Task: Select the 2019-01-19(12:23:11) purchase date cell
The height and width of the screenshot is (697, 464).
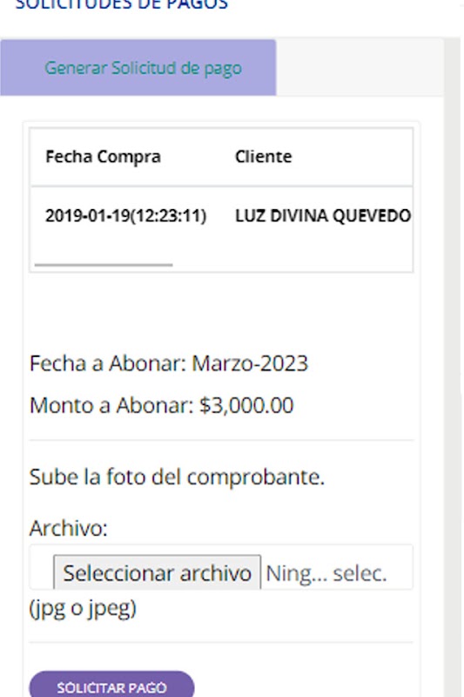Action: point(125,216)
